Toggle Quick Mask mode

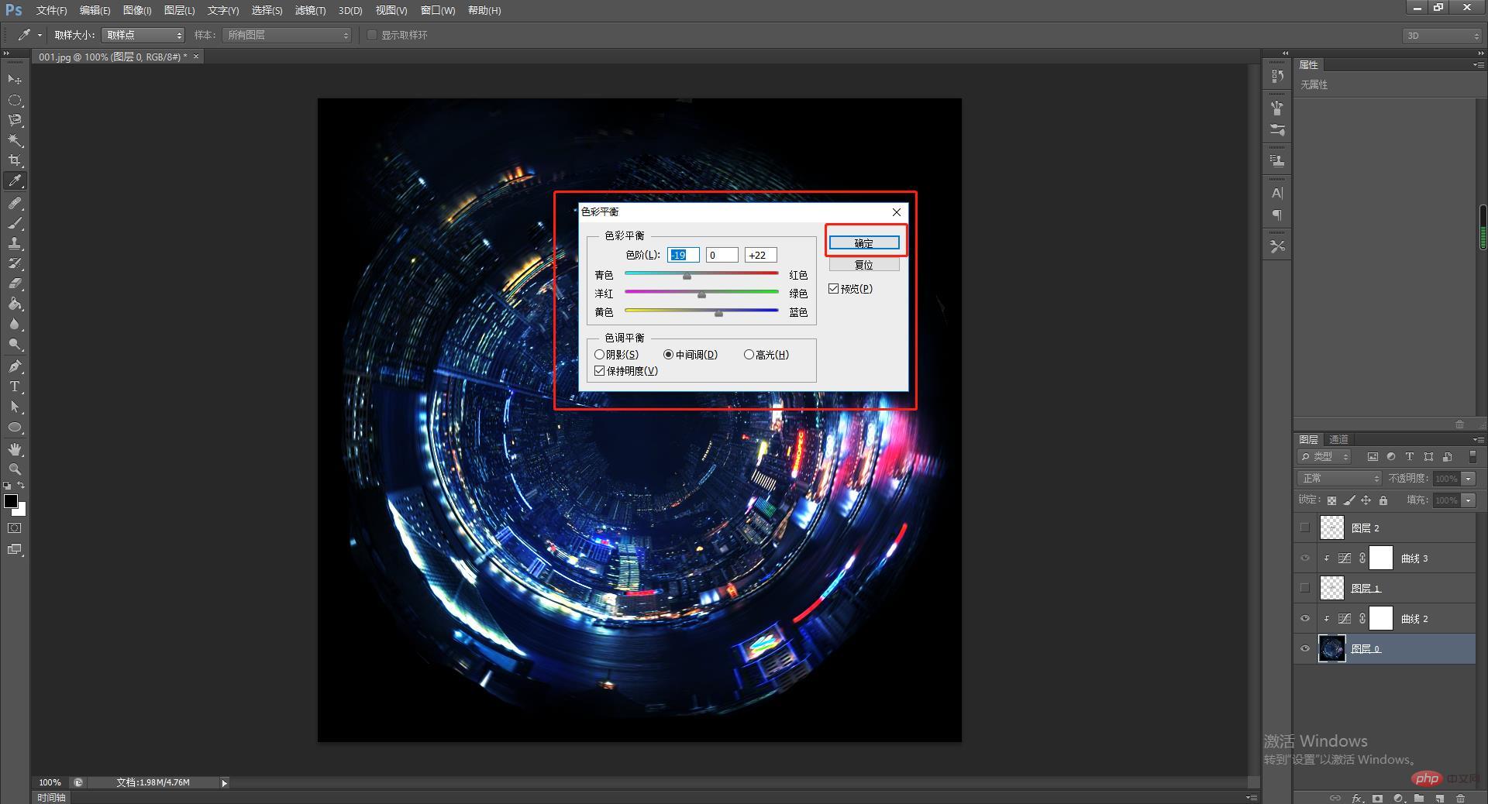point(15,528)
